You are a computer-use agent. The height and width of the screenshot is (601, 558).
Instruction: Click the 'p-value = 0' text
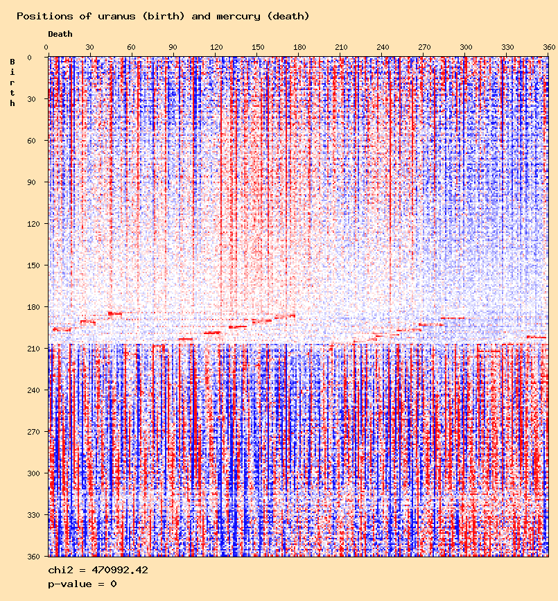[82, 584]
